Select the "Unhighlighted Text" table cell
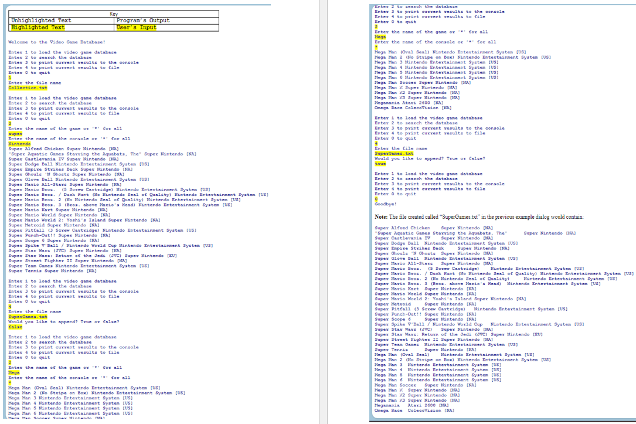636x424 pixels. (41, 21)
